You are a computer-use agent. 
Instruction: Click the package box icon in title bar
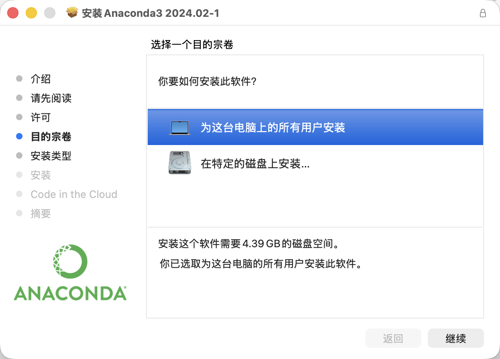72,13
